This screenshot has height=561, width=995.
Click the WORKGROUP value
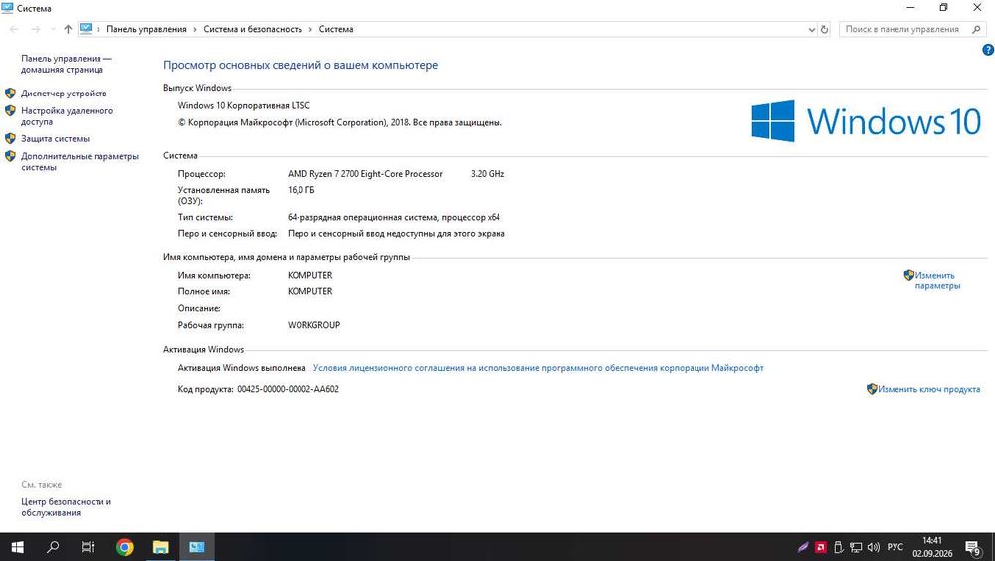tap(314, 325)
